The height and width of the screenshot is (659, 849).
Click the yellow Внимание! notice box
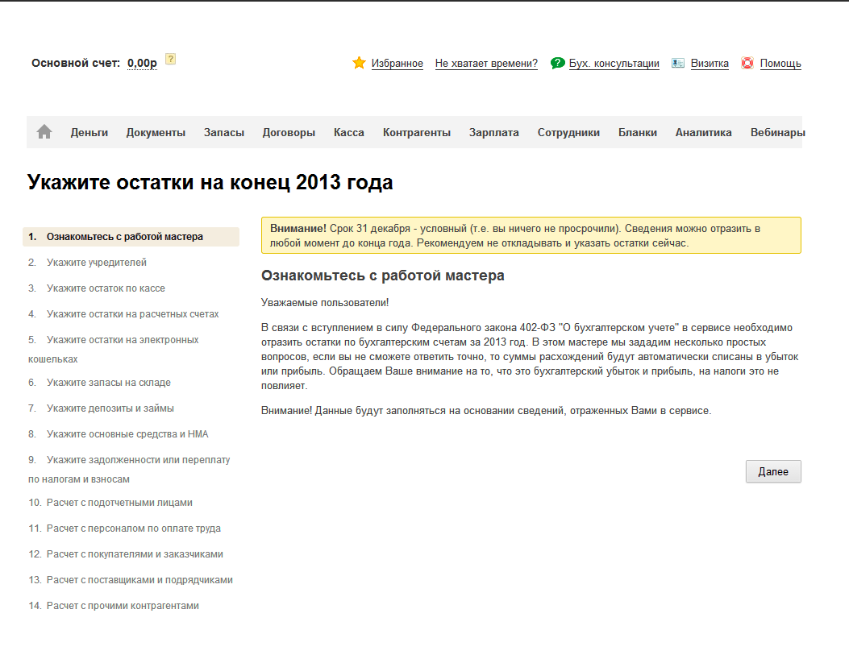point(531,235)
